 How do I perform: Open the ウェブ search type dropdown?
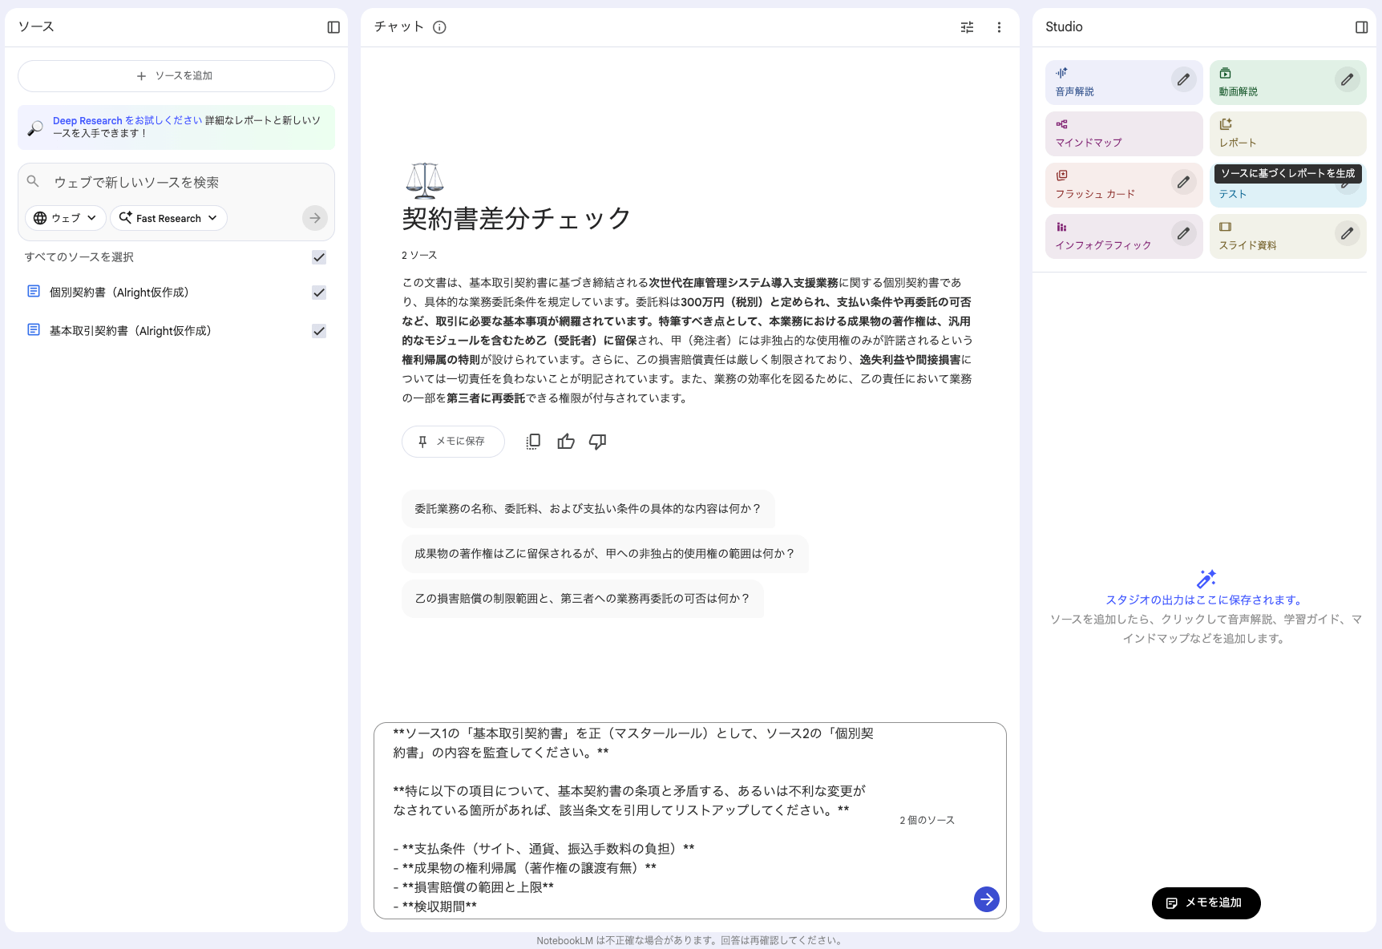click(x=65, y=217)
